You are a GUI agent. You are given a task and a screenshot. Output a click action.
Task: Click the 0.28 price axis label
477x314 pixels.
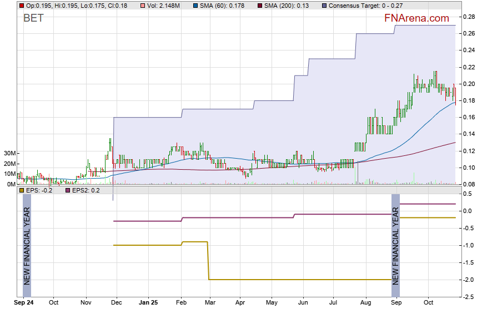(x=468, y=17)
